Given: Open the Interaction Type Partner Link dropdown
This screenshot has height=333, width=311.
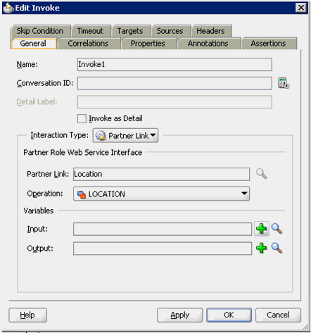Looking at the screenshot, I should pyautogui.click(x=125, y=135).
